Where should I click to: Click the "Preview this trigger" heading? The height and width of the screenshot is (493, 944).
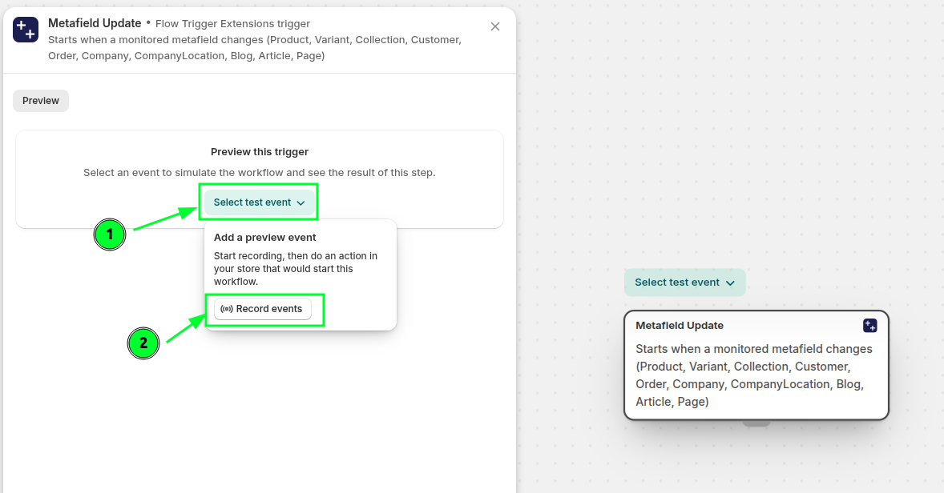pos(260,152)
